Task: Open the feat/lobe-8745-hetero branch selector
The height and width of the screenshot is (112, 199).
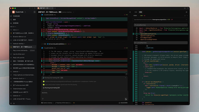Action: point(64,103)
